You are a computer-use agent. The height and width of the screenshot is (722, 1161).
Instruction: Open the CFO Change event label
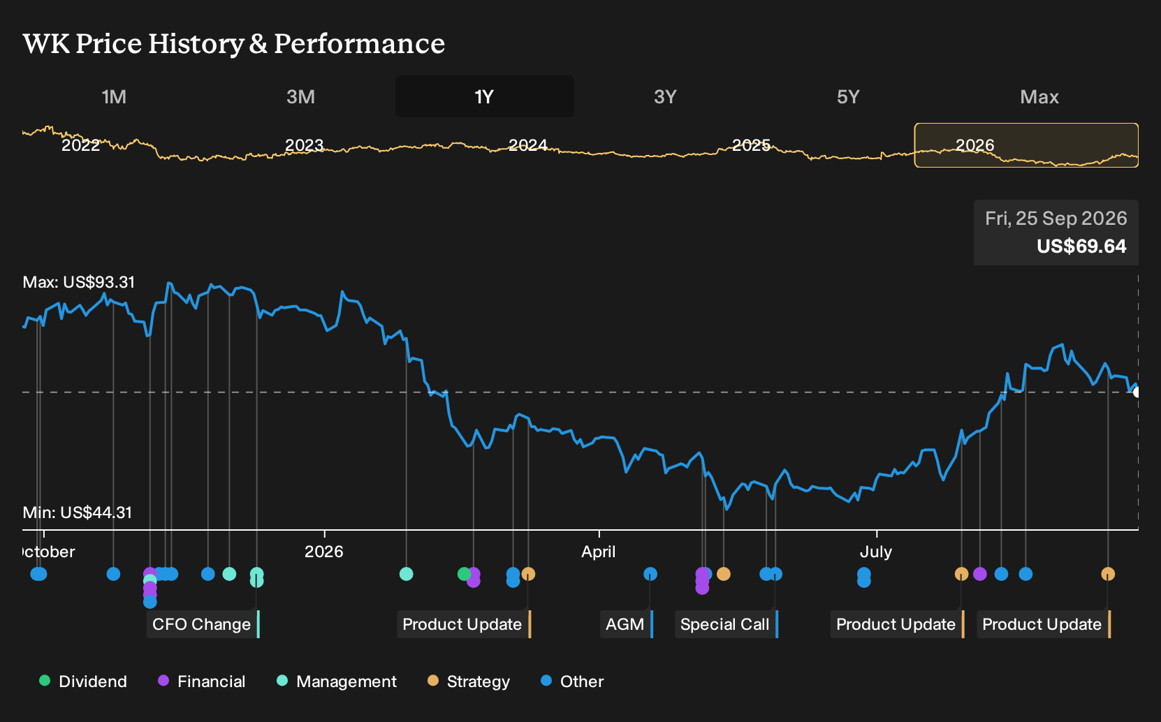pos(203,624)
